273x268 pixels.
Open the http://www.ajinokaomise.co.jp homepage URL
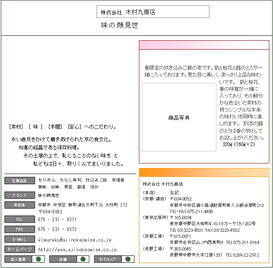click(x=77, y=250)
